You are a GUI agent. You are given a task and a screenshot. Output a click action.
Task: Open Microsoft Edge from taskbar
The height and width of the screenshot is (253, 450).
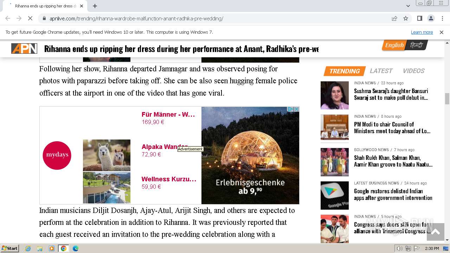pos(76,248)
